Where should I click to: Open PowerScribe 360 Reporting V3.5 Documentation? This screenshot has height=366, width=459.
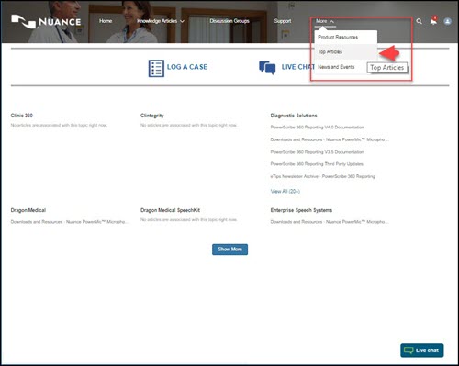click(x=318, y=152)
